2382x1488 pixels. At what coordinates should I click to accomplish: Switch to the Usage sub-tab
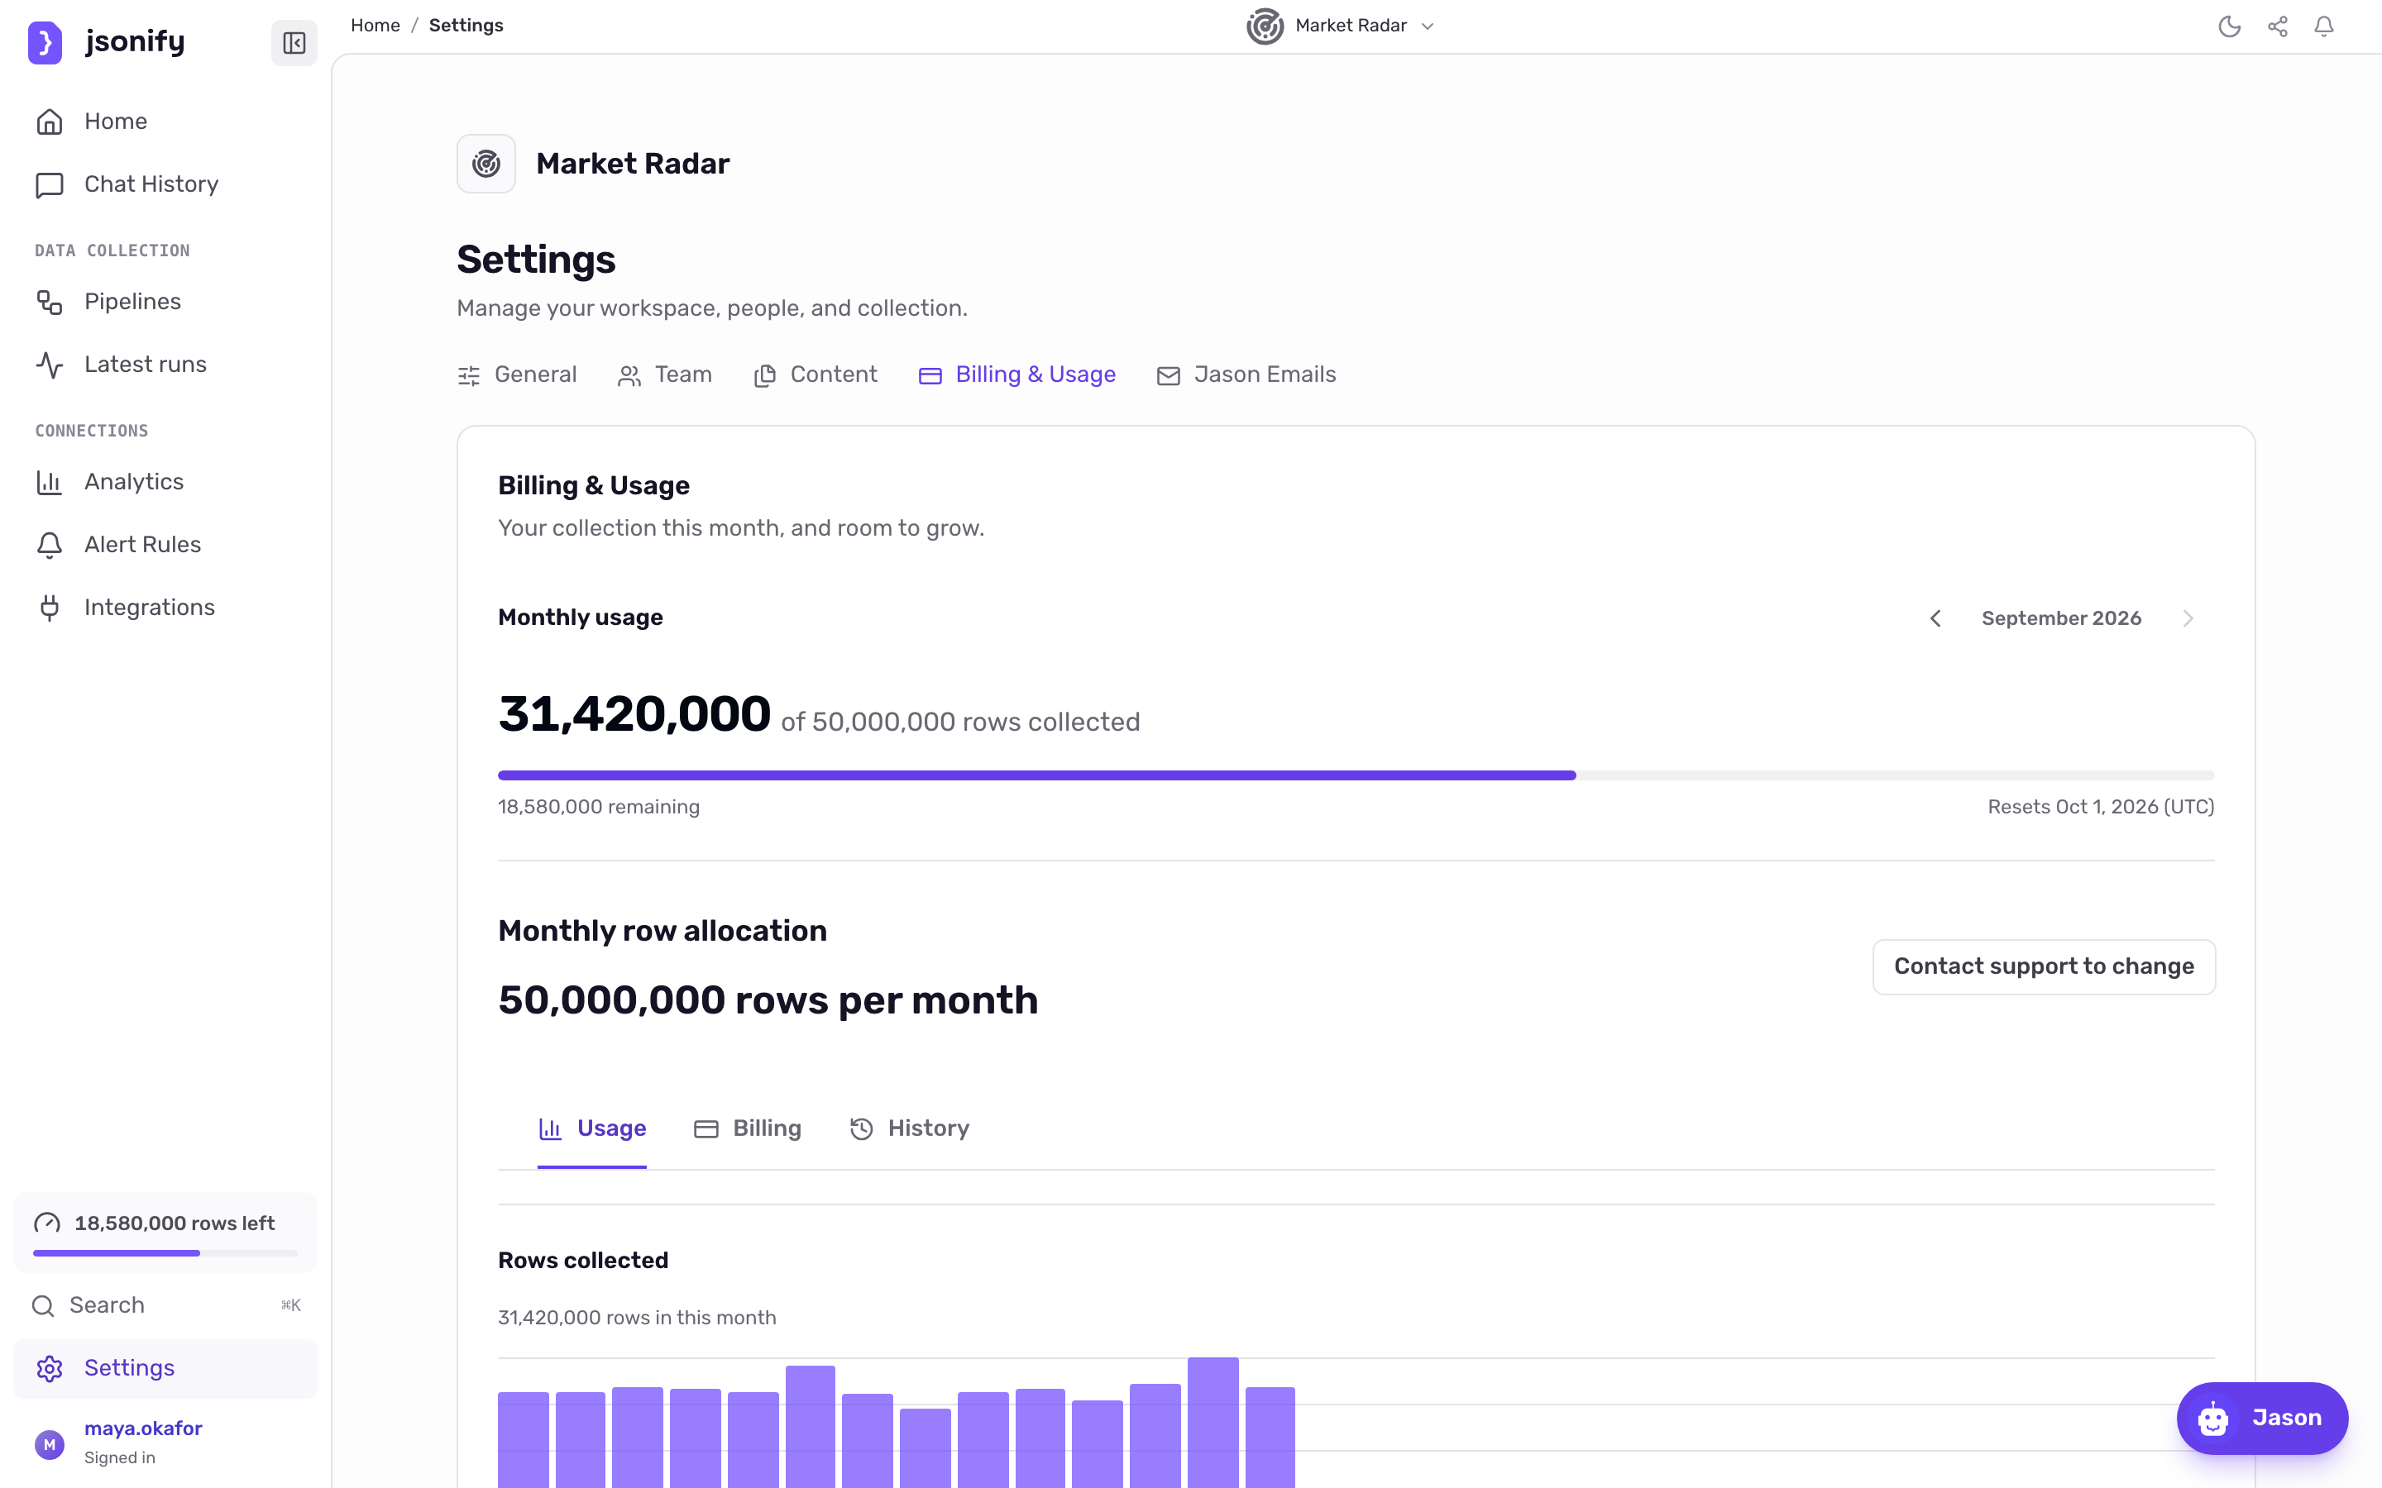point(591,1128)
